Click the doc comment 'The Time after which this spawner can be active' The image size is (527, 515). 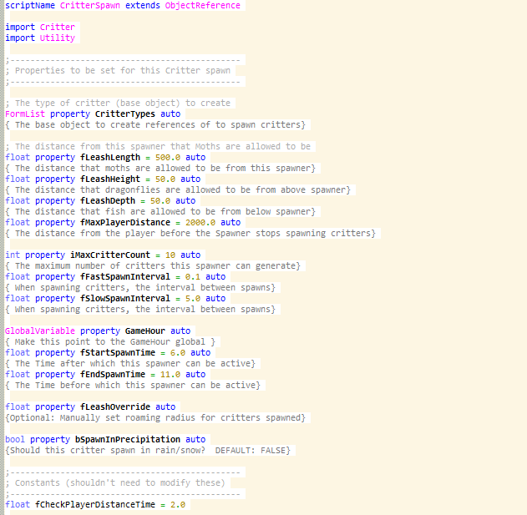tap(130, 363)
